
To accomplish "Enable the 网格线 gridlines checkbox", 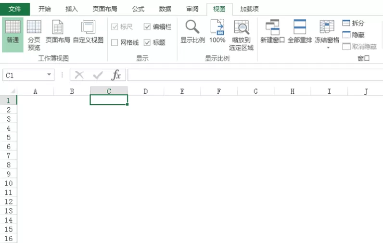I will (115, 42).
